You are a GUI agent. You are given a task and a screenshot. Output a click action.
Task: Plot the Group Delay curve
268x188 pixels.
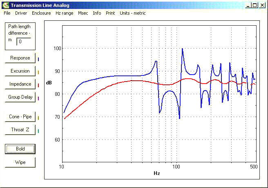(x=20, y=97)
